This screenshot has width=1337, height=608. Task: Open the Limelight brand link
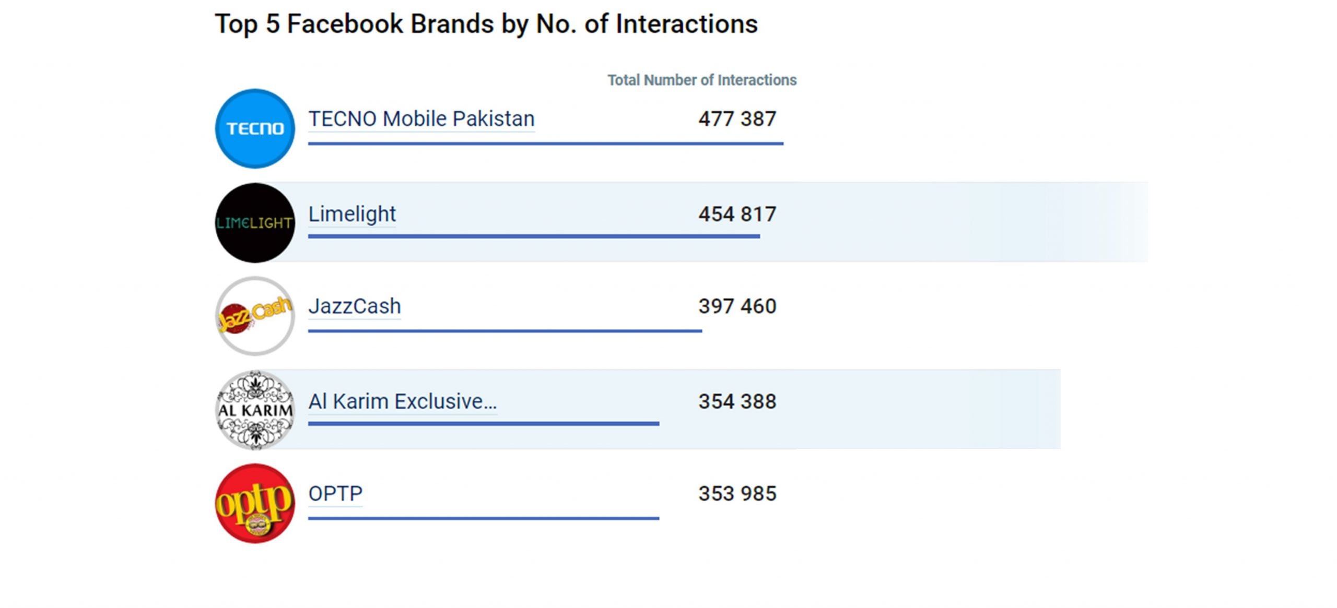351,214
